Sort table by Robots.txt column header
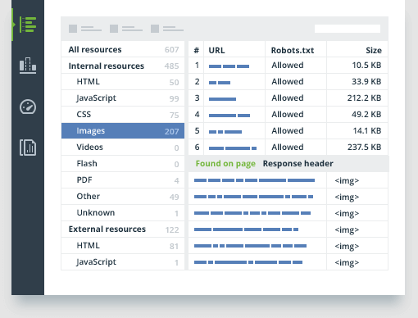Viewport: 418px width, 318px height. pos(293,50)
